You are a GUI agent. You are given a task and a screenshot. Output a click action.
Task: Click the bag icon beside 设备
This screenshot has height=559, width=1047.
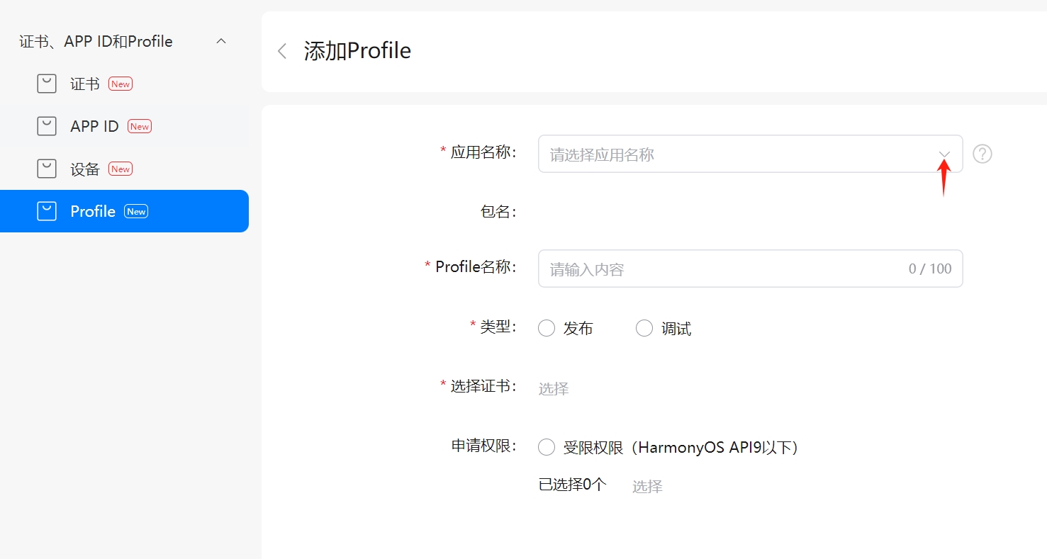tap(47, 169)
